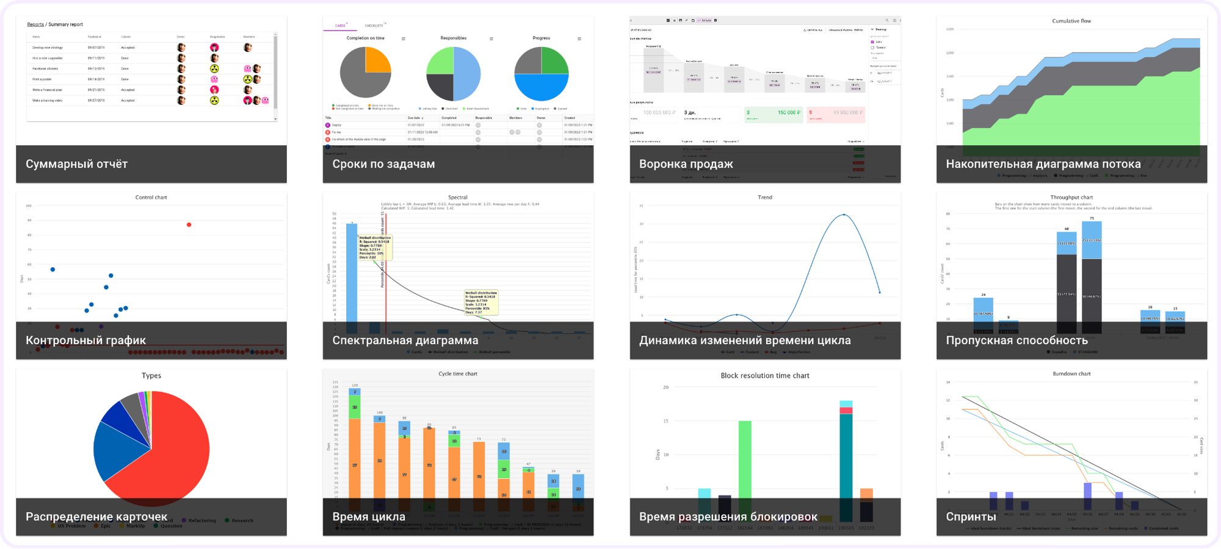The image size is (1221, 549).
Task: Open the Накопительная диаграмма потока card
Action: pos(1071,99)
